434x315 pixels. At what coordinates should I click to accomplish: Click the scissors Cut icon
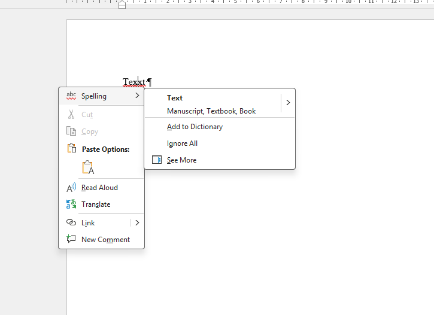click(x=71, y=114)
